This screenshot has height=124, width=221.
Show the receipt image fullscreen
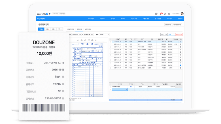(x=89, y=40)
